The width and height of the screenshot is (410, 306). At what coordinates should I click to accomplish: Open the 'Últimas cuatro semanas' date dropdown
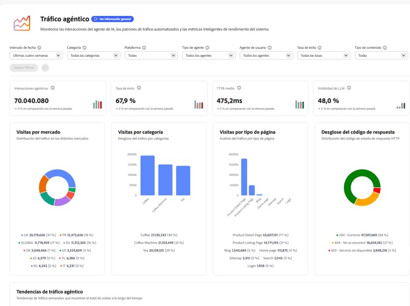[36, 55]
